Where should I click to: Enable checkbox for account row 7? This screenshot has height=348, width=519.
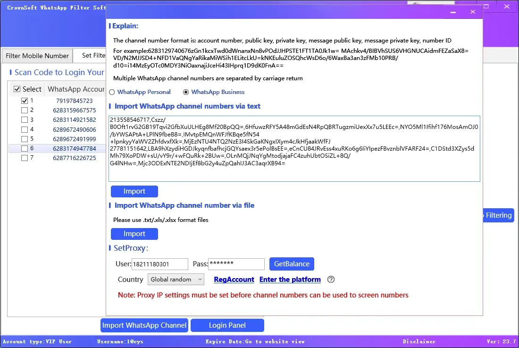pos(25,158)
